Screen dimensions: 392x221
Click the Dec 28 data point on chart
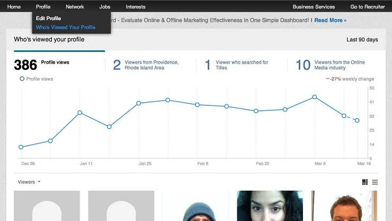pyautogui.click(x=21, y=147)
